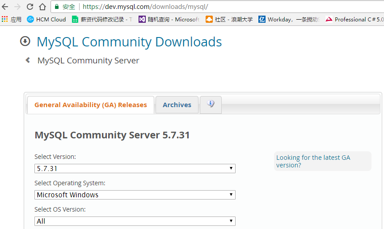Click Looking for the latest GA version link
The width and height of the screenshot is (384, 229).
tap(313, 161)
